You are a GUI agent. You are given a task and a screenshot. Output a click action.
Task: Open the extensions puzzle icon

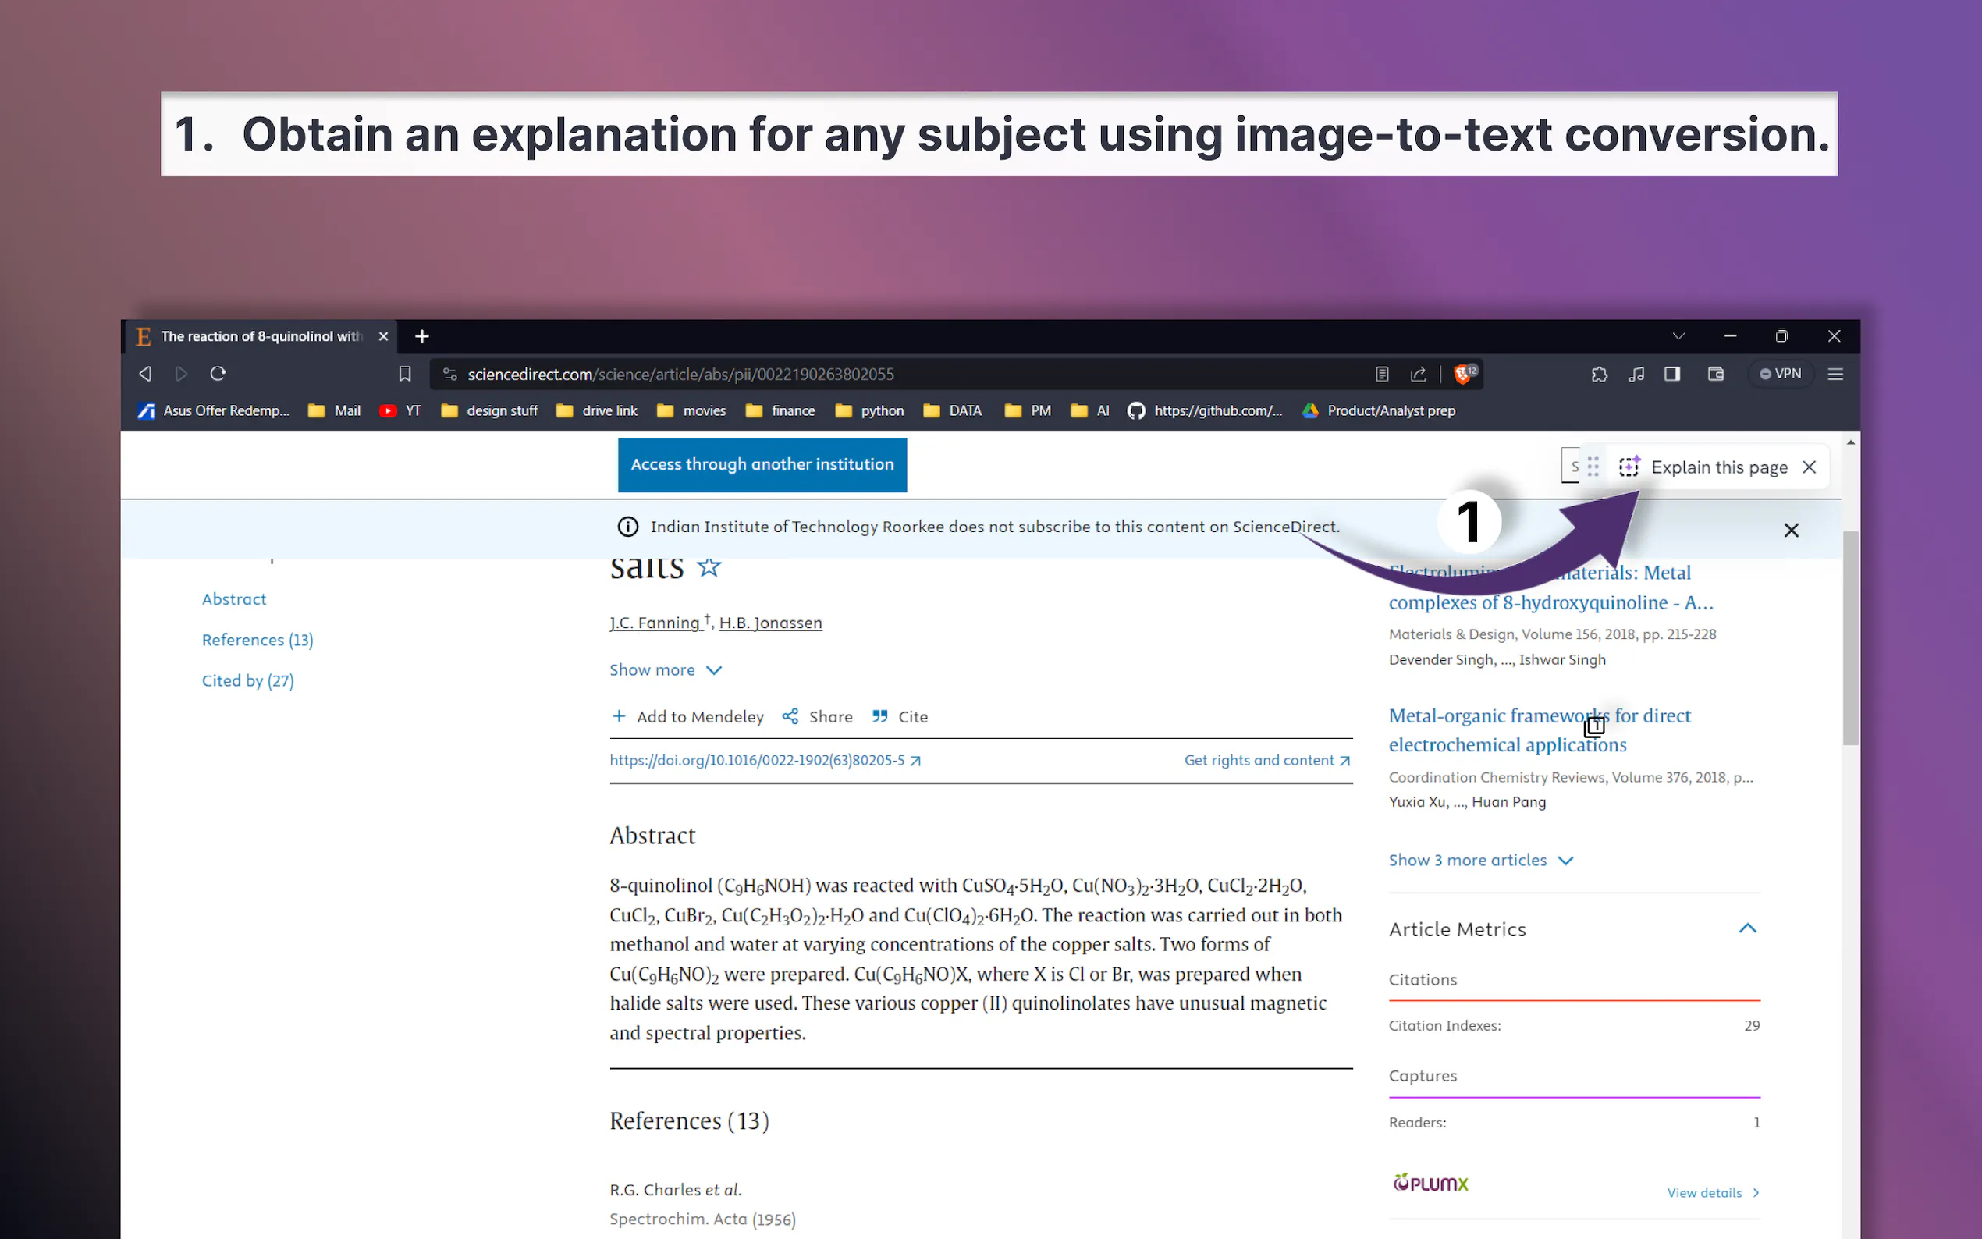[1599, 374]
